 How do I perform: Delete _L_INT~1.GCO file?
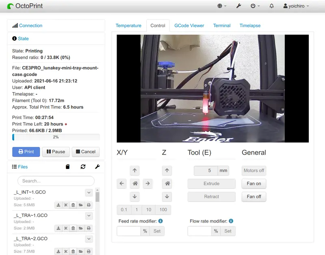coord(73,205)
